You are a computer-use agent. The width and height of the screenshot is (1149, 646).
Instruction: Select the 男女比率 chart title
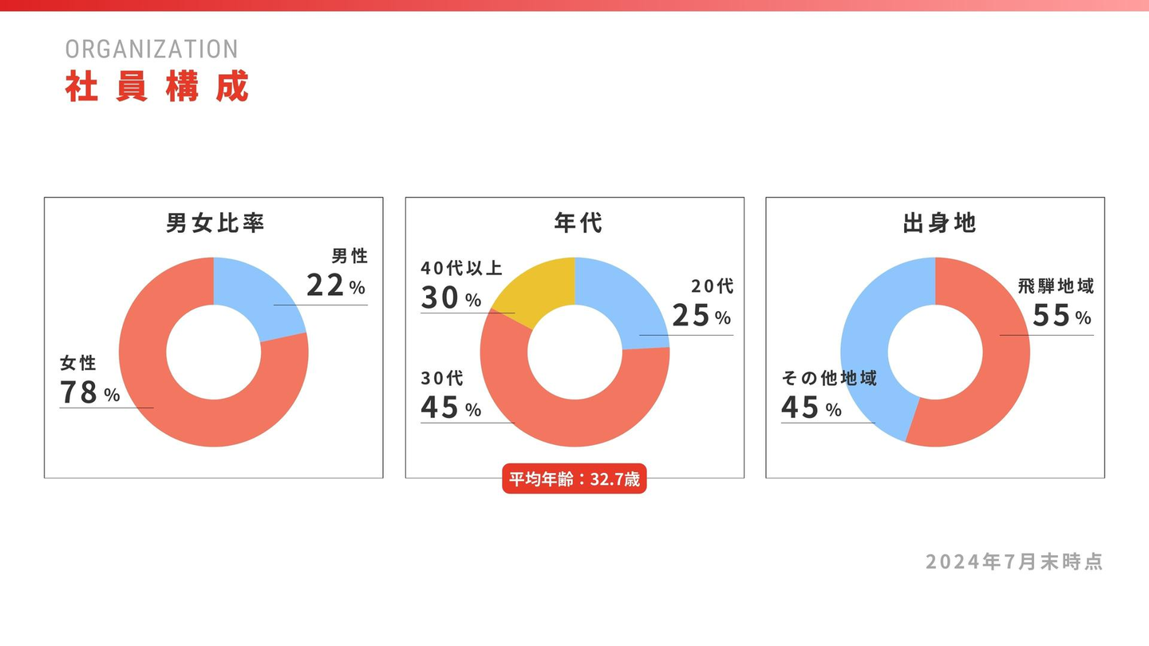click(x=215, y=223)
